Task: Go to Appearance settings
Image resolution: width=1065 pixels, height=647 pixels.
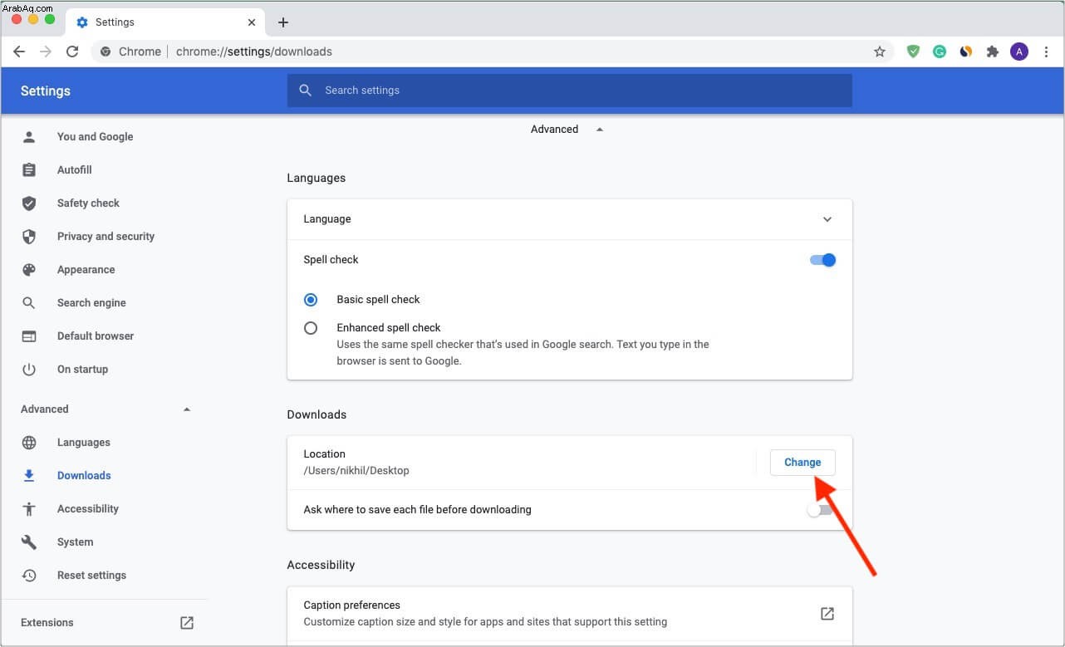Action: [x=86, y=270]
